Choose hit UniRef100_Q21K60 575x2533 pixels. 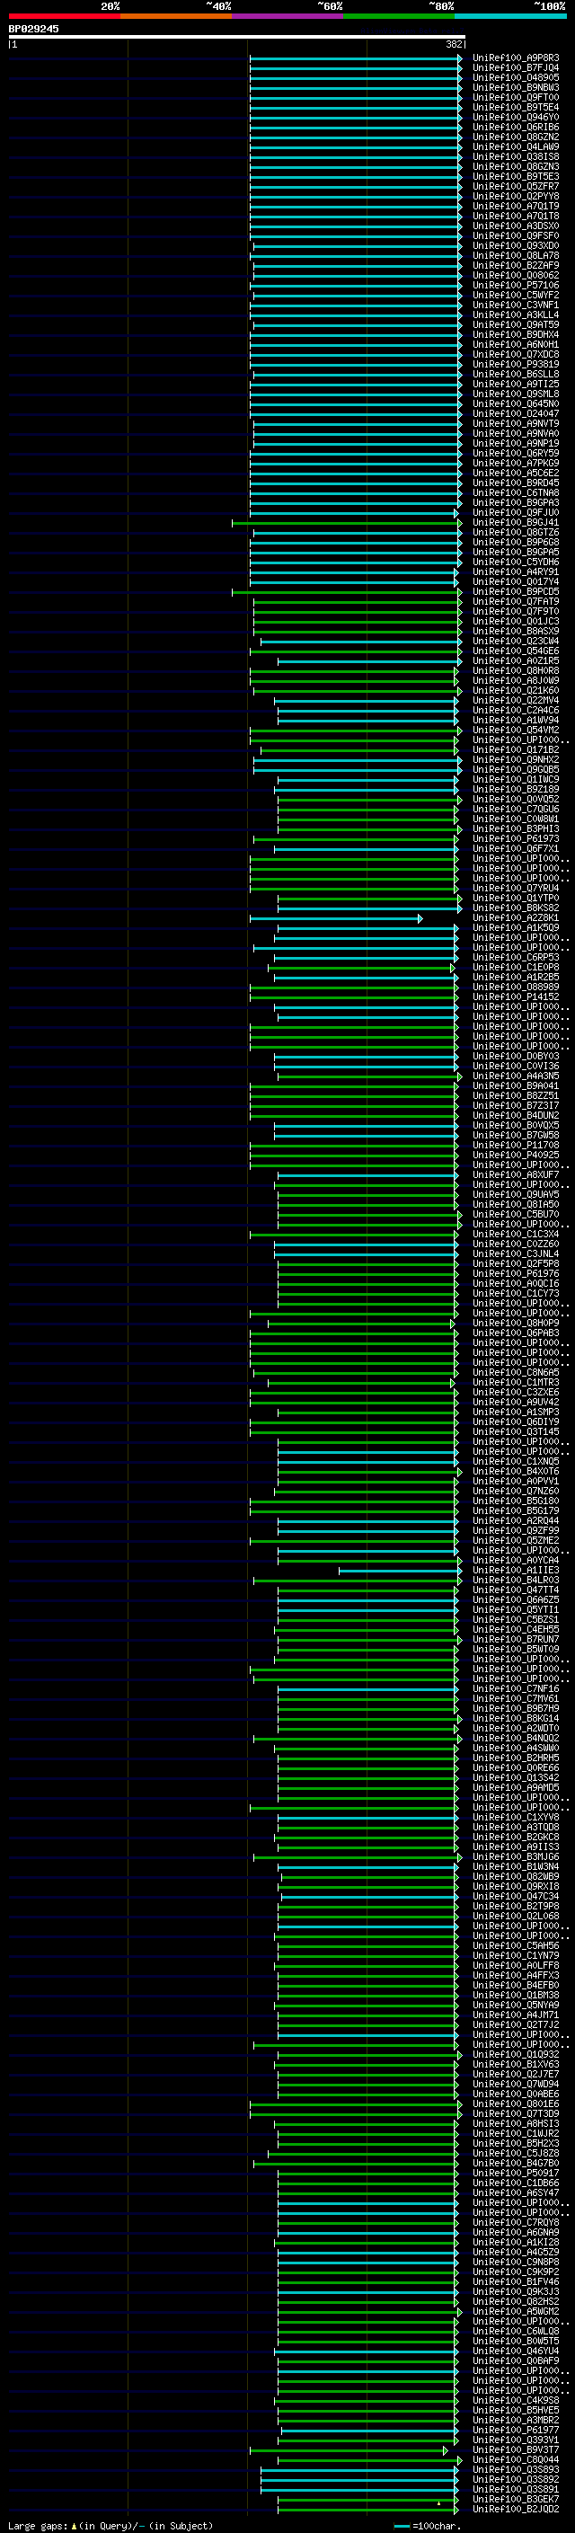516,690
